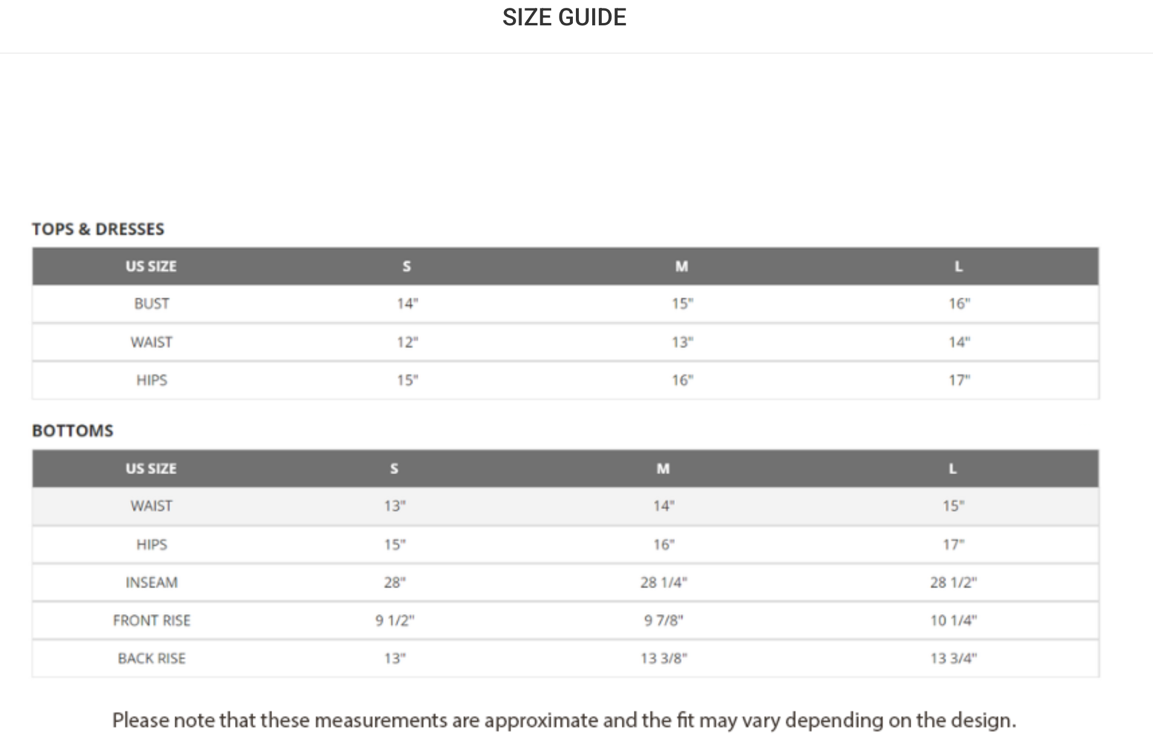1153x756 pixels.
Task: Click the measurements approximate disclaimer note
Action: coord(564,720)
